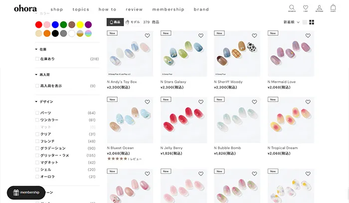Open the My Page user icon
Screen dimensions: 349x203
pyautogui.click(x=319, y=8)
